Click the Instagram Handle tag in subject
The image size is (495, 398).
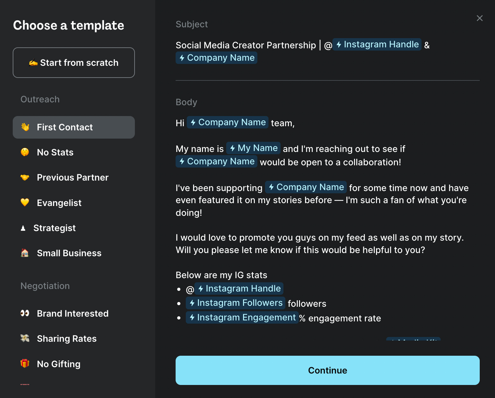[x=377, y=45]
